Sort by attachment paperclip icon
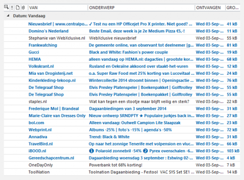244x180 pixels. [x=23, y=8]
